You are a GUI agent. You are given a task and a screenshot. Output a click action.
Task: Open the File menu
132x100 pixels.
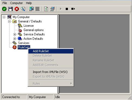[x=5, y=3]
